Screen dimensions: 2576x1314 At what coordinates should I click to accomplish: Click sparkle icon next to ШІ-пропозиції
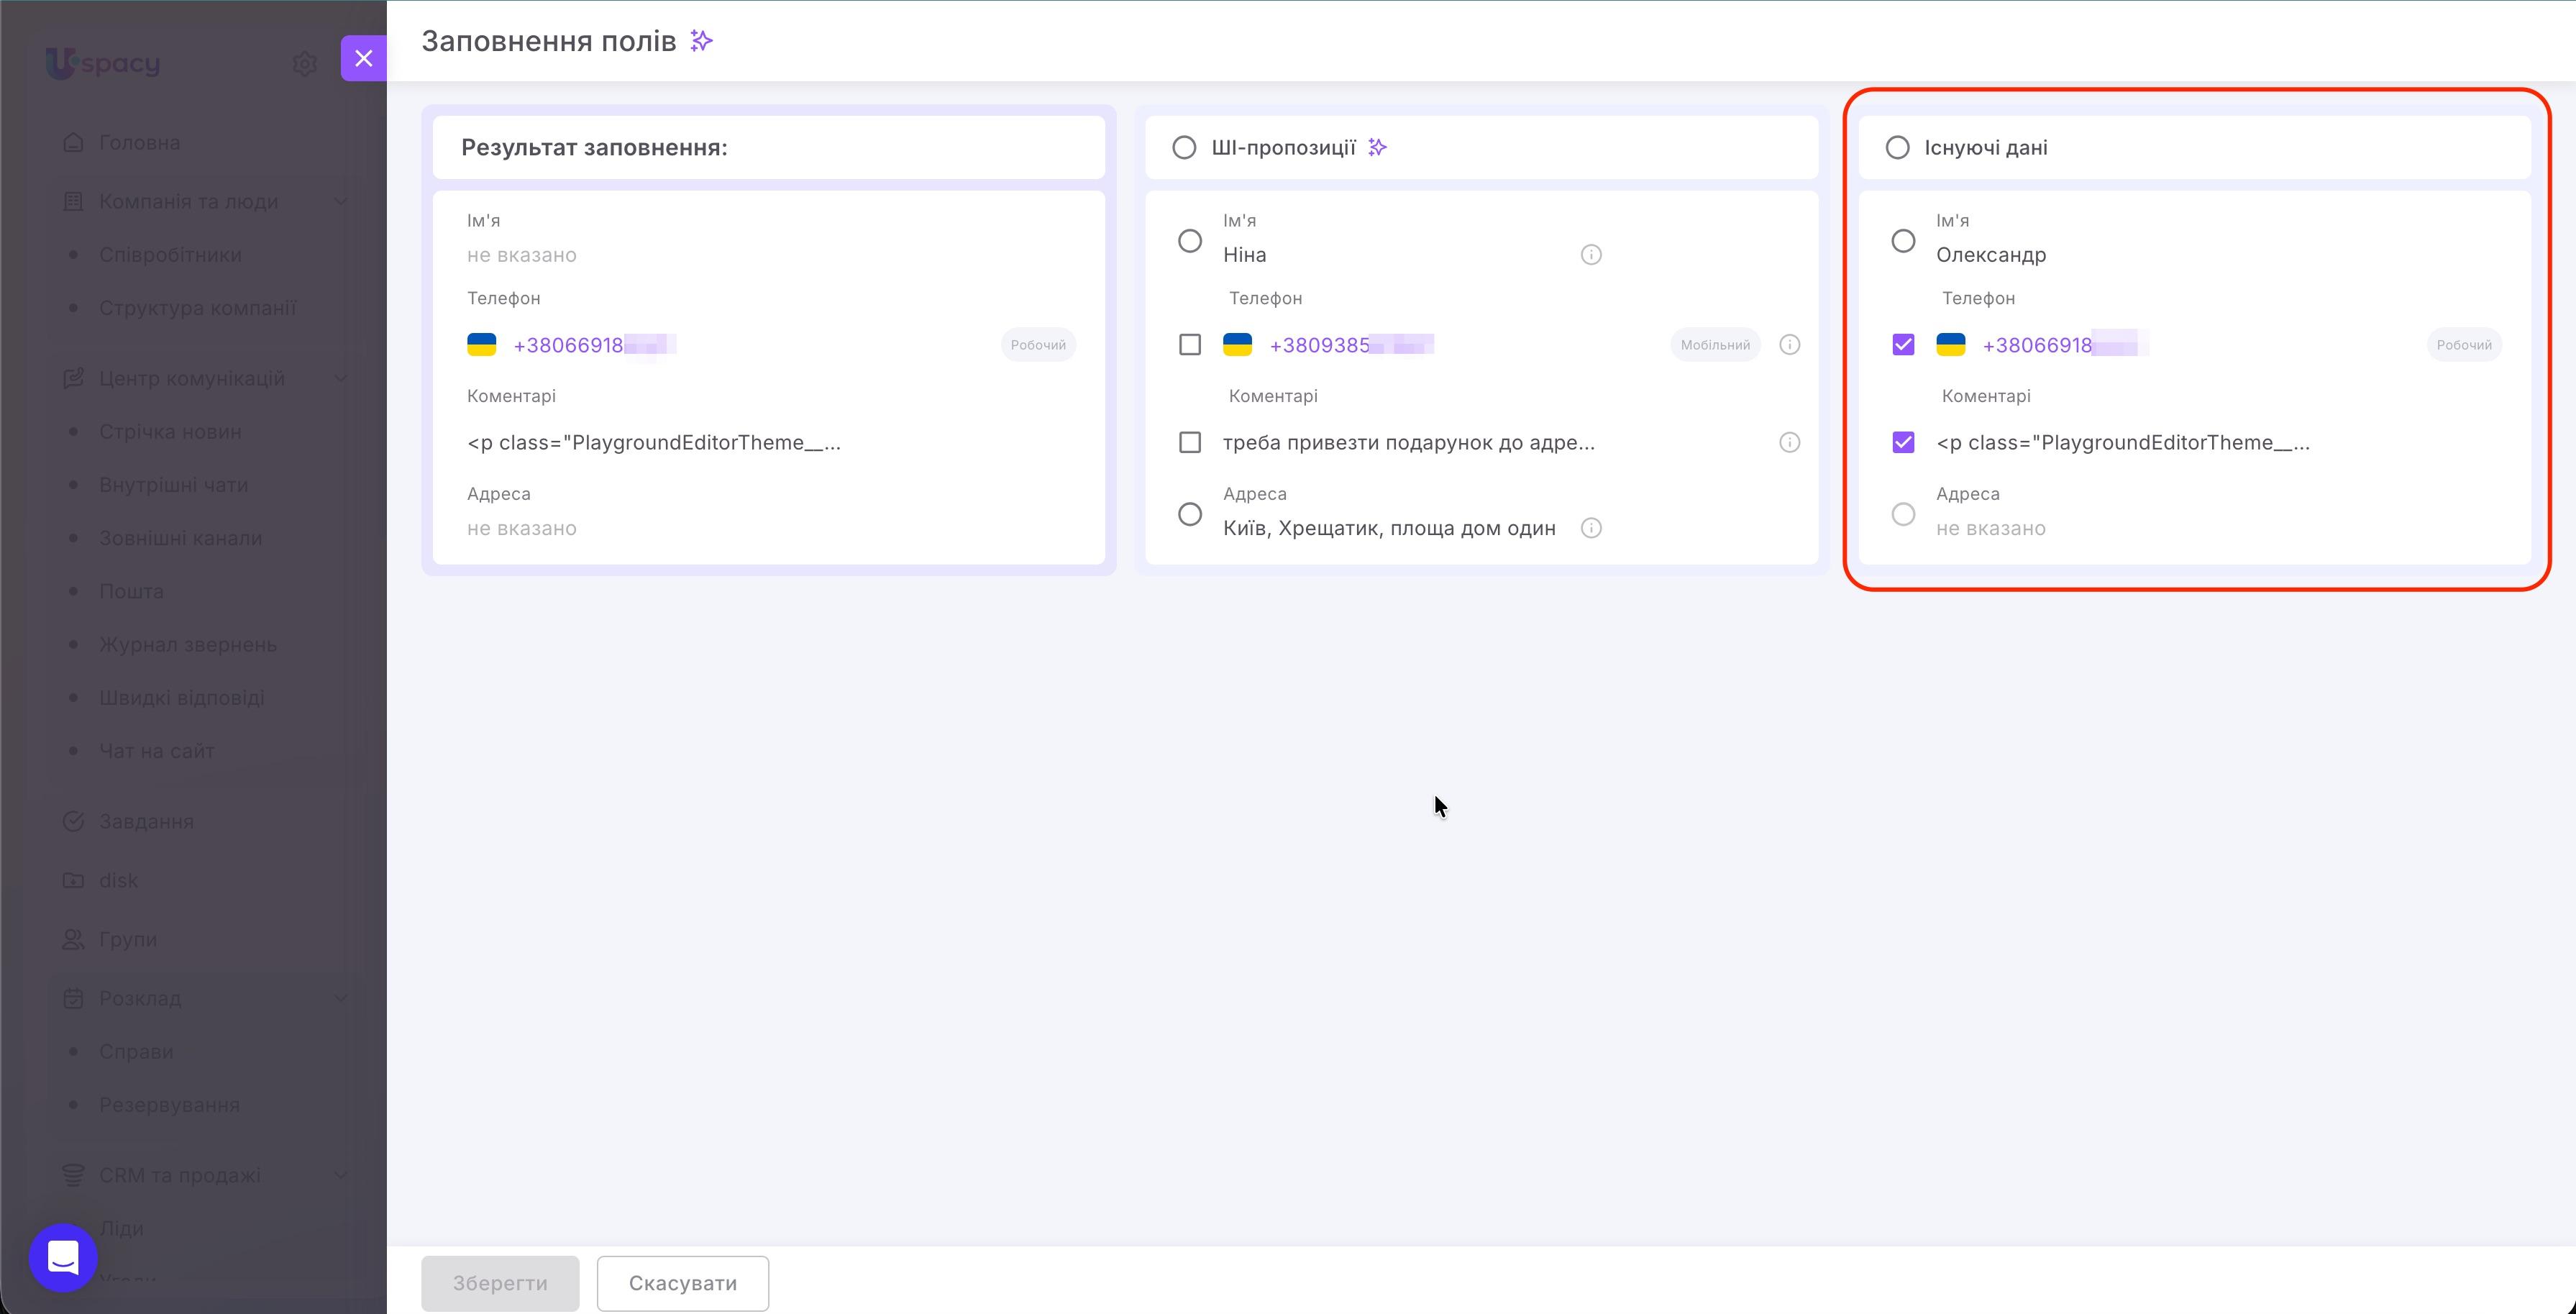(1378, 147)
